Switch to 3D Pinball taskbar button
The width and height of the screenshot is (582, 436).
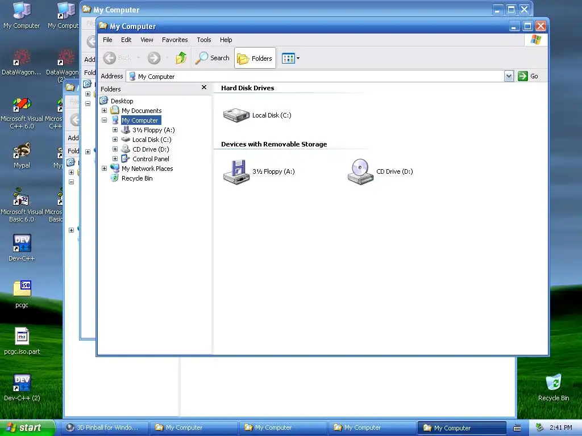105,427
